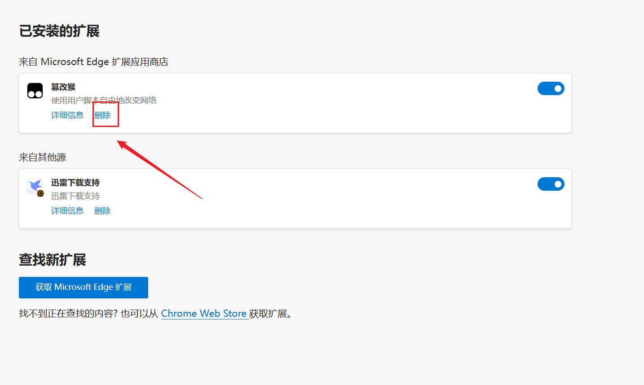Select the 篡改猴 extension name
Viewport: 644px width, 385px height.
pyautogui.click(x=63, y=87)
